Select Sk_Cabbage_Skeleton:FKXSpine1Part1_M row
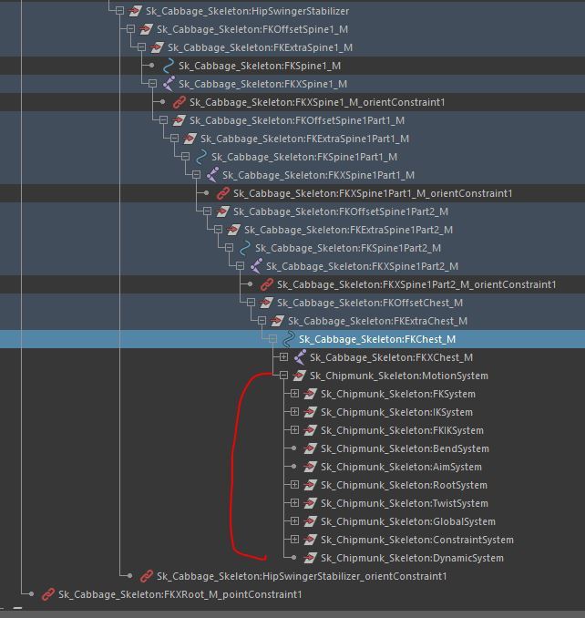 coord(292,175)
